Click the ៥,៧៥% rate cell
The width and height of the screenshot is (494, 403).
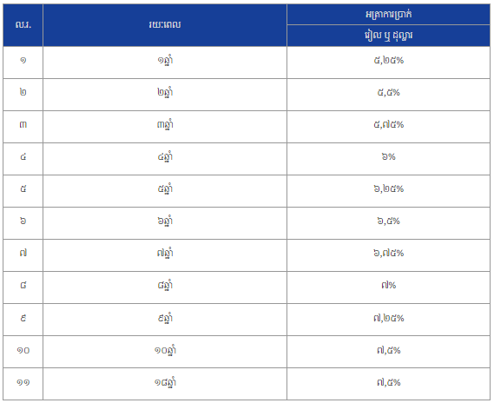[x=388, y=127]
